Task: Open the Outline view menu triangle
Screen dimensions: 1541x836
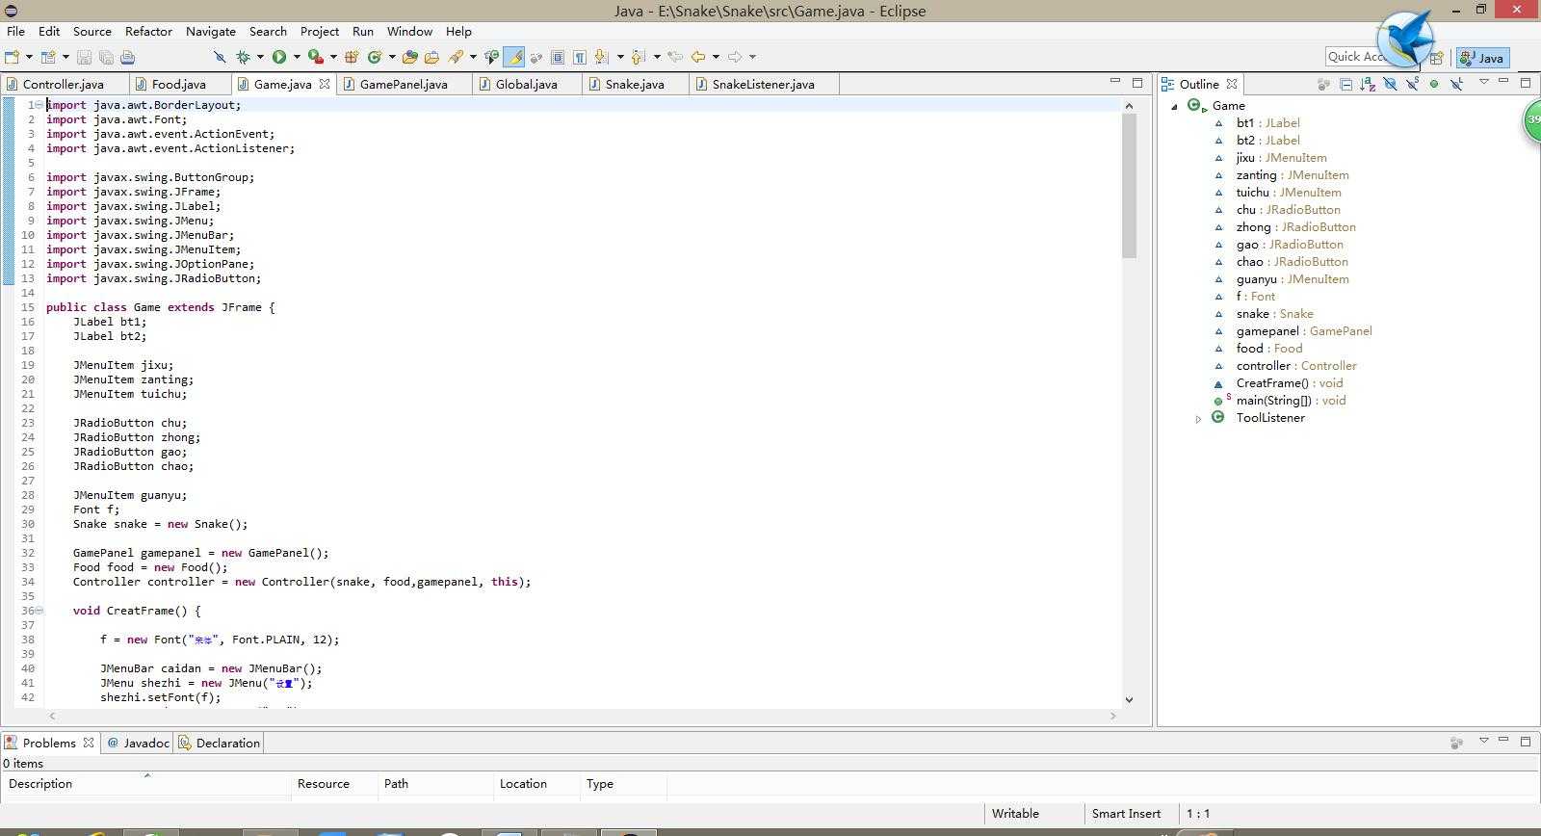Action: pos(1484,82)
